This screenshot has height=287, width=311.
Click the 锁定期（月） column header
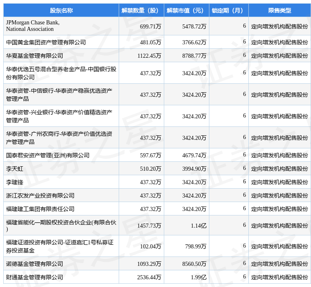click(x=228, y=11)
